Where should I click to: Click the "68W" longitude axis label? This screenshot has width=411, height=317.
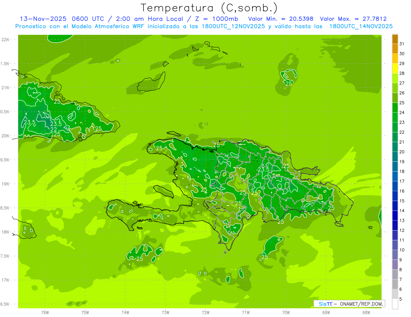pyautogui.click(x=366, y=312)
